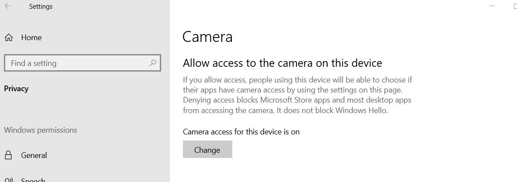Screen dimensions: 517x182
Task: Click the magnifier search icon
Action: (153, 63)
